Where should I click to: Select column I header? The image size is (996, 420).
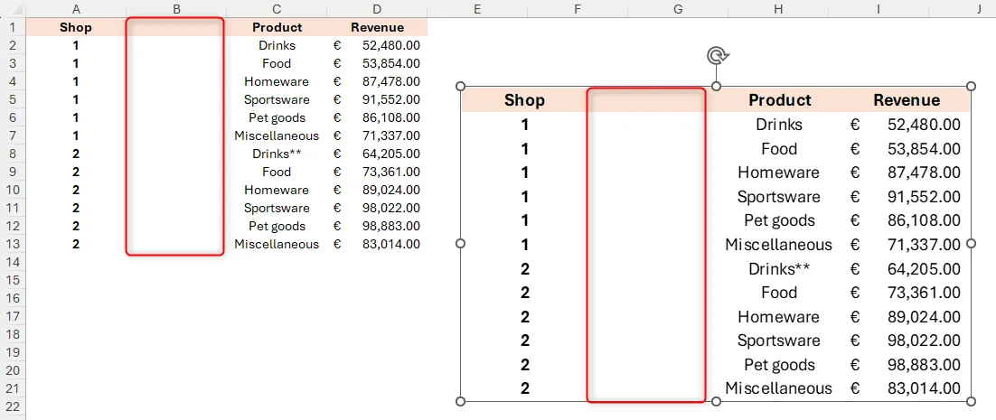point(878,9)
